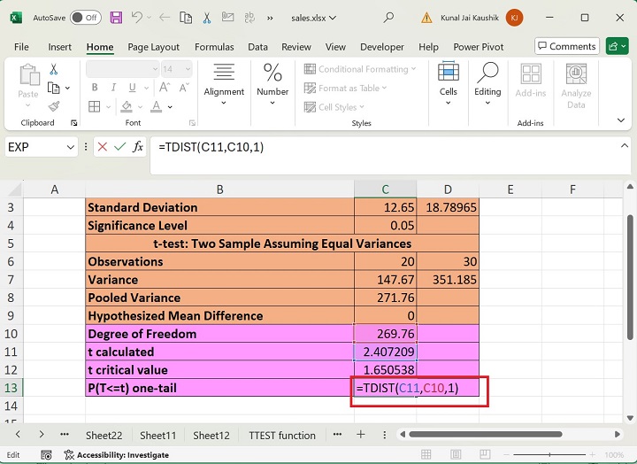Screen dimensions: 637x464
Task: Click the Save icon in title bar
Action: pos(114,18)
